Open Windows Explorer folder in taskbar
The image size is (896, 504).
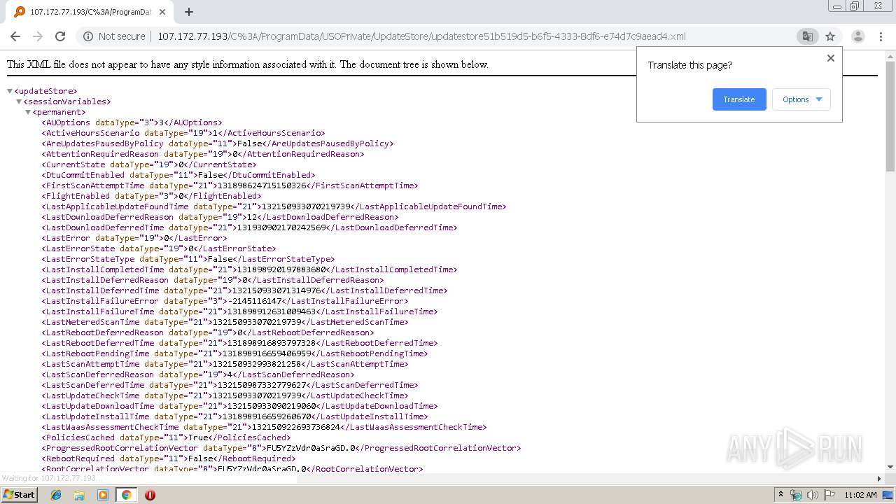(79, 495)
